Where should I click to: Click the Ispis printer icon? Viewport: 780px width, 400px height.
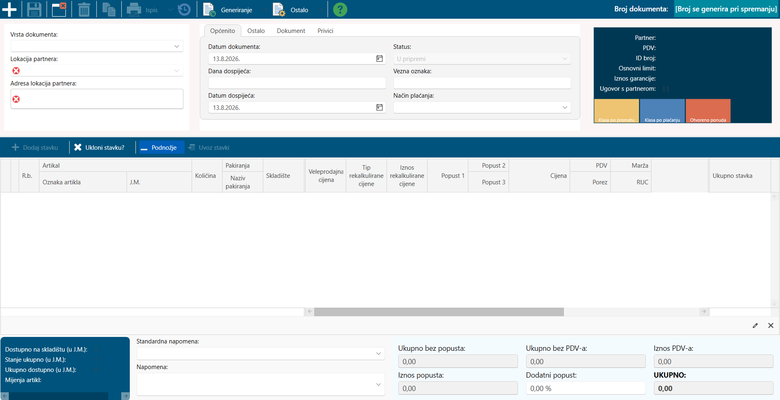134,9
